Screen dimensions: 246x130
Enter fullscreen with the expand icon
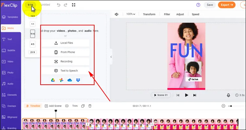(74, 5)
